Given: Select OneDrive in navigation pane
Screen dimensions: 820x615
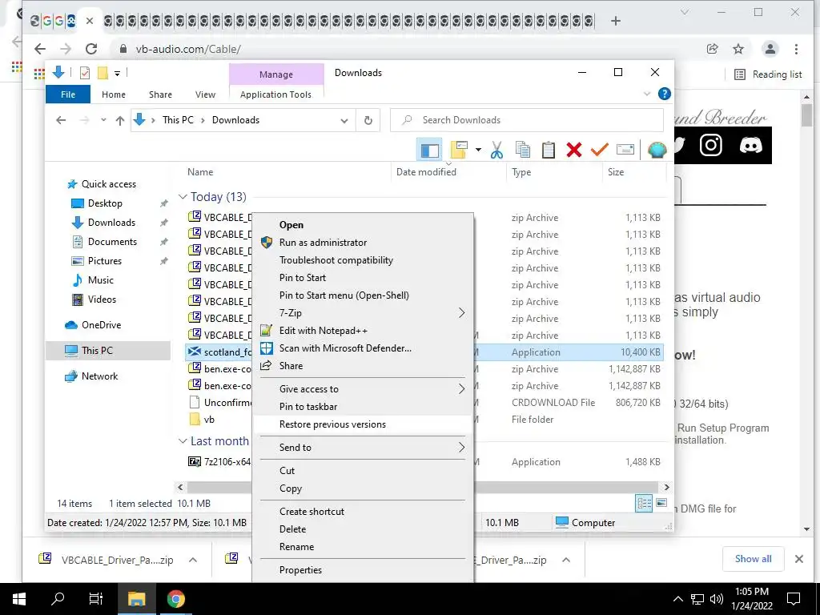Looking at the screenshot, I should (x=101, y=325).
